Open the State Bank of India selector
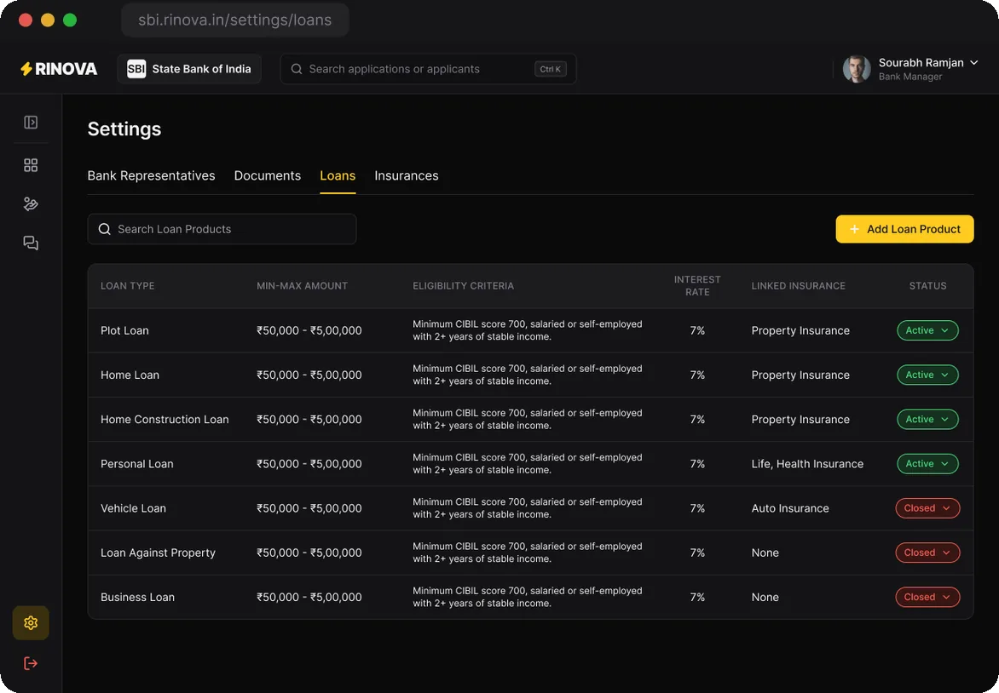This screenshot has height=693, width=999. click(x=189, y=69)
